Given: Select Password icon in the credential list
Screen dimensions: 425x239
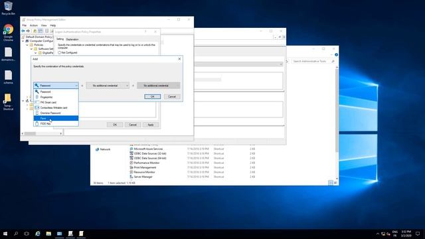Looking at the screenshot, I should [37, 92].
